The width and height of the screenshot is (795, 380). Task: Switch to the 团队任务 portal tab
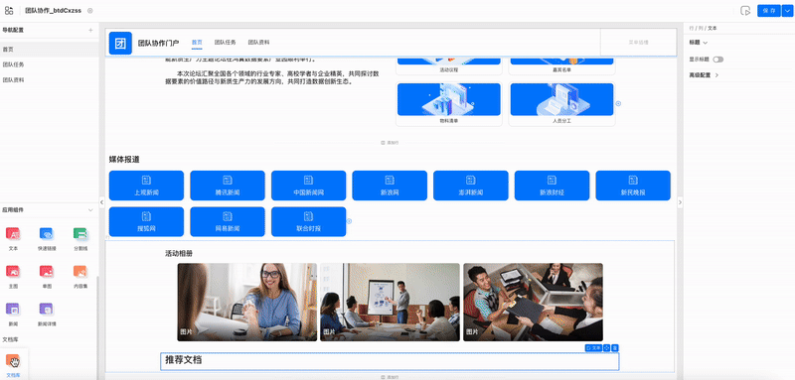225,43
